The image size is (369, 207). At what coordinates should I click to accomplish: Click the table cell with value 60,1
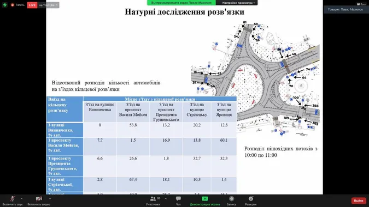[x=224, y=147]
